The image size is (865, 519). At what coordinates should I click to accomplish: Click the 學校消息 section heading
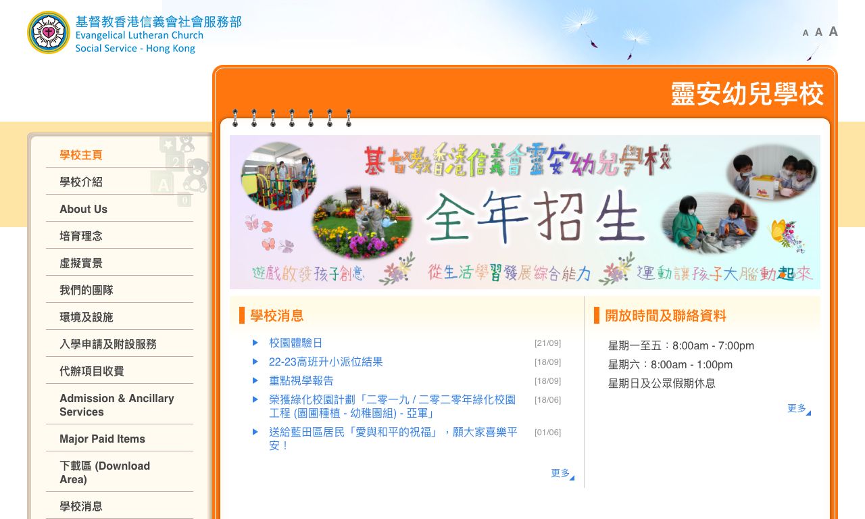[277, 316]
